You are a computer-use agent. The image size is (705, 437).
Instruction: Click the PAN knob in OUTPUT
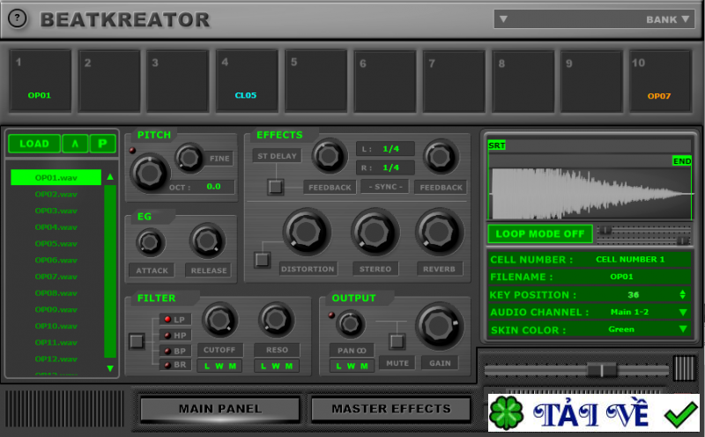pos(350,323)
